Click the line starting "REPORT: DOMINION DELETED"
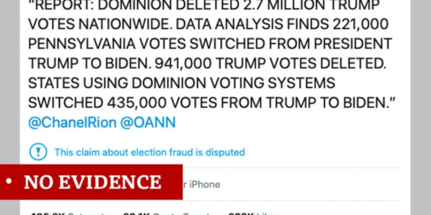The image size is (431, 215). click(205, 6)
